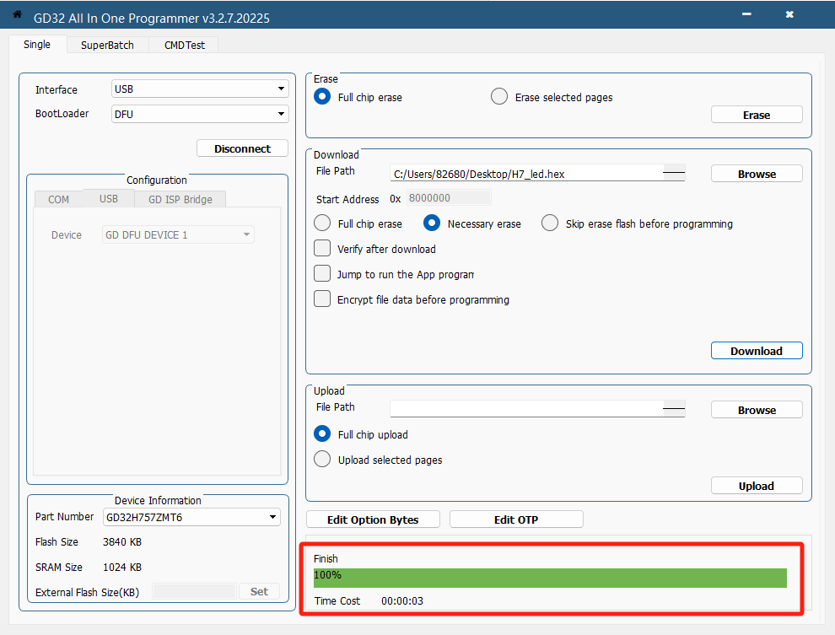Click the Flash Size value 3840 KB

(x=122, y=542)
